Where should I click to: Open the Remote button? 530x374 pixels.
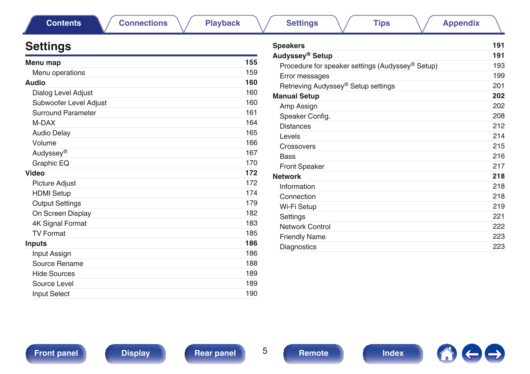pos(313,353)
